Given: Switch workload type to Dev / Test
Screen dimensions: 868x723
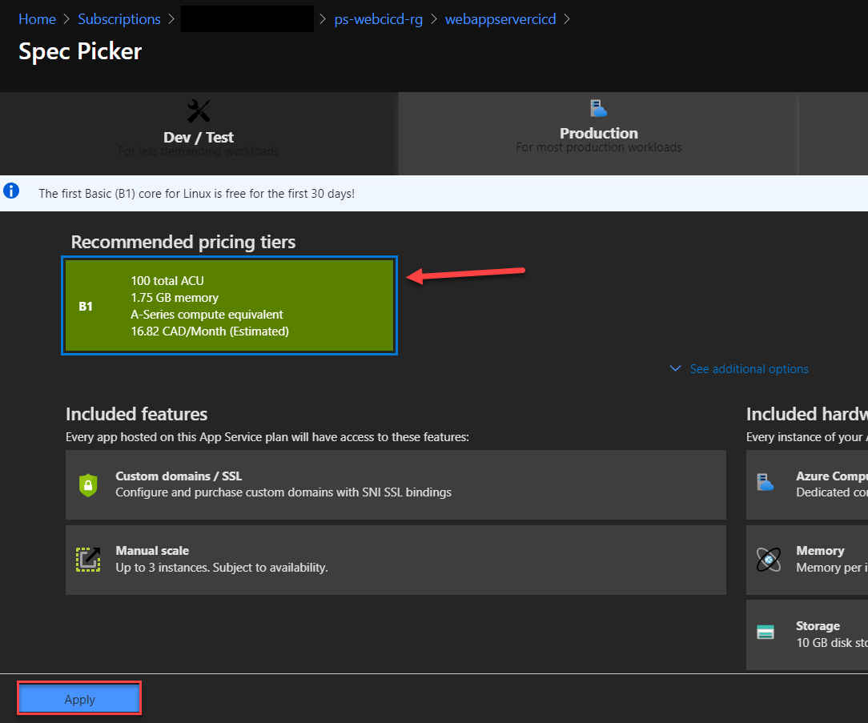Looking at the screenshot, I should pos(198,132).
